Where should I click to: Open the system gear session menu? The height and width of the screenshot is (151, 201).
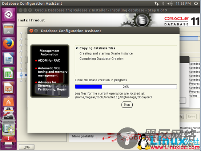point(196,4)
